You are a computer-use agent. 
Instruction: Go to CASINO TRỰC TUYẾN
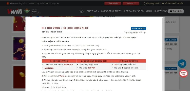(x=111, y=11)
